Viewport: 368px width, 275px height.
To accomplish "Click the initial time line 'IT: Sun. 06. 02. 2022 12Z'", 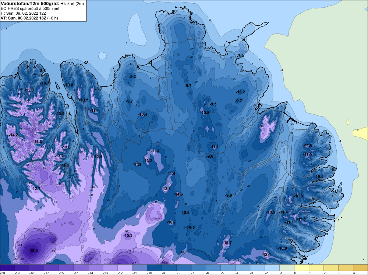I will tap(24, 13).
